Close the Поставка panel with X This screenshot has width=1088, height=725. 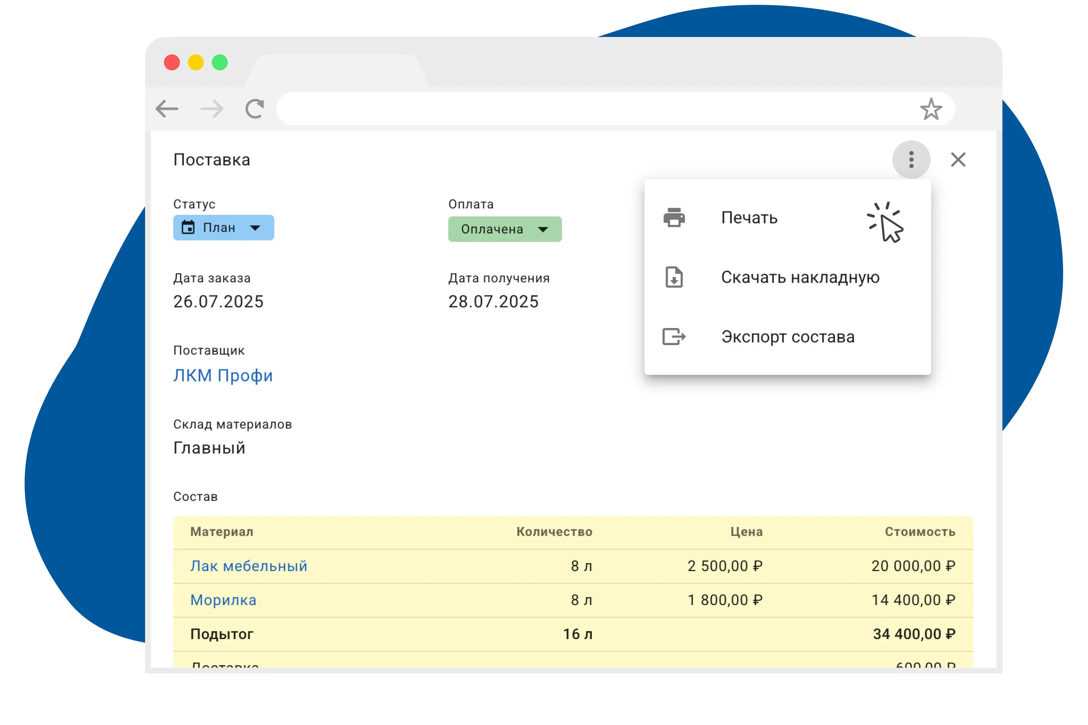tap(958, 159)
